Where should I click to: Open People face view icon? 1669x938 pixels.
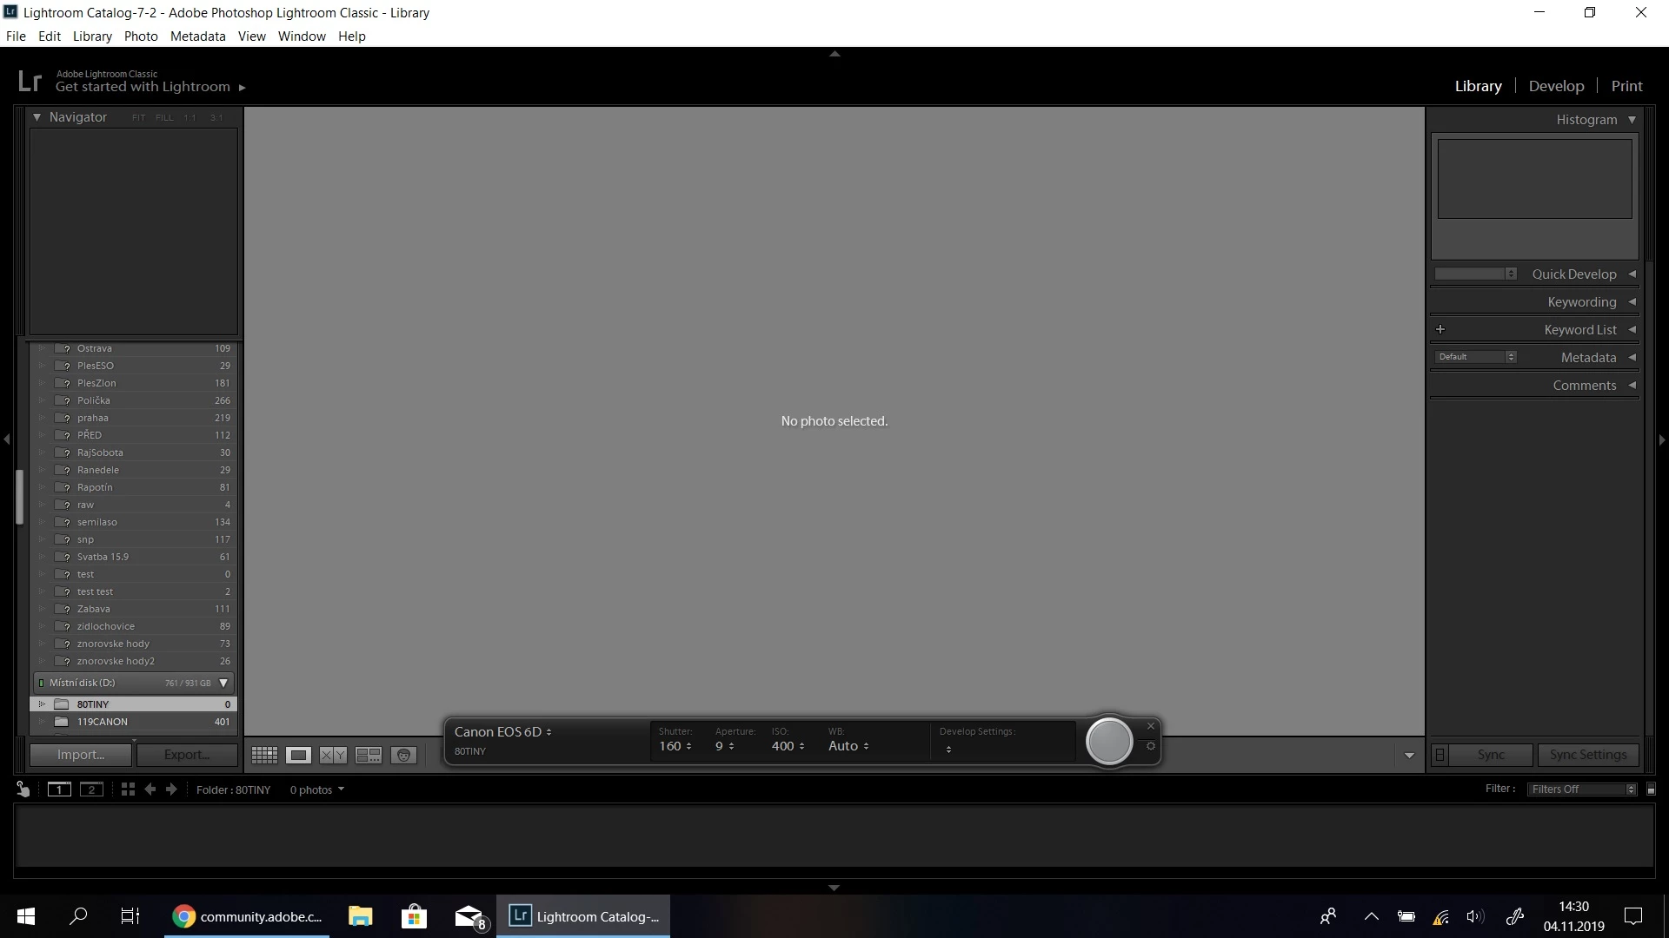point(403,756)
